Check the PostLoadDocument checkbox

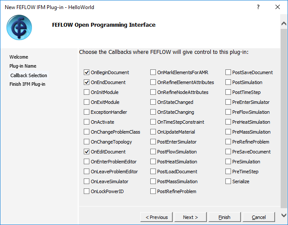coord(153,172)
